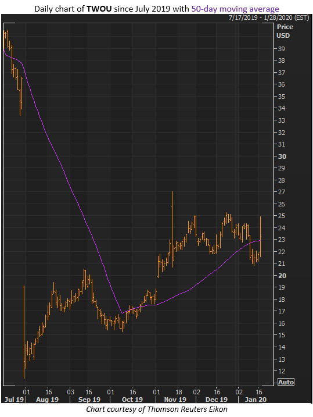Click the 34 price axis label
The height and width of the screenshot is (417, 313).
[x=282, y=108]
